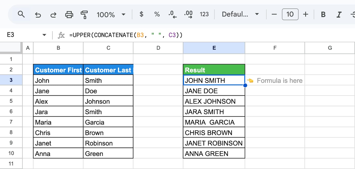This screenshot has height=169, width=355.
Task: Select row 1 header
Action: coord(11,59)
